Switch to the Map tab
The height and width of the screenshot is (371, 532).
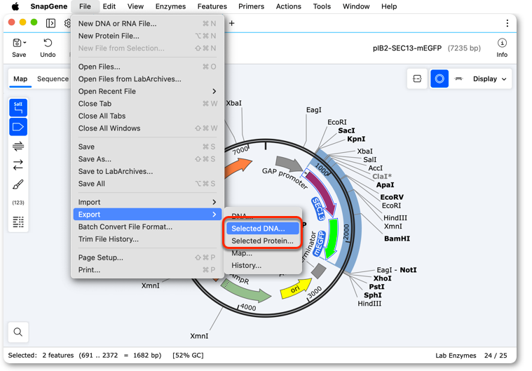click(20, 79)
